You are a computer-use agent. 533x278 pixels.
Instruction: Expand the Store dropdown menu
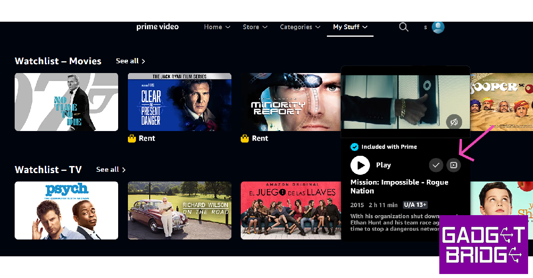pos(255,27)
